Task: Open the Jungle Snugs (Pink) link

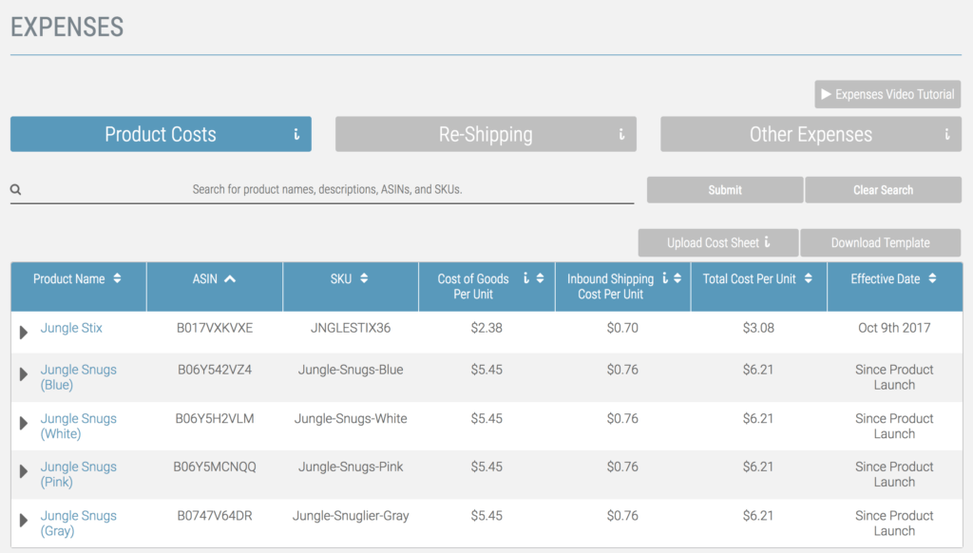Action: coord(78,474)
